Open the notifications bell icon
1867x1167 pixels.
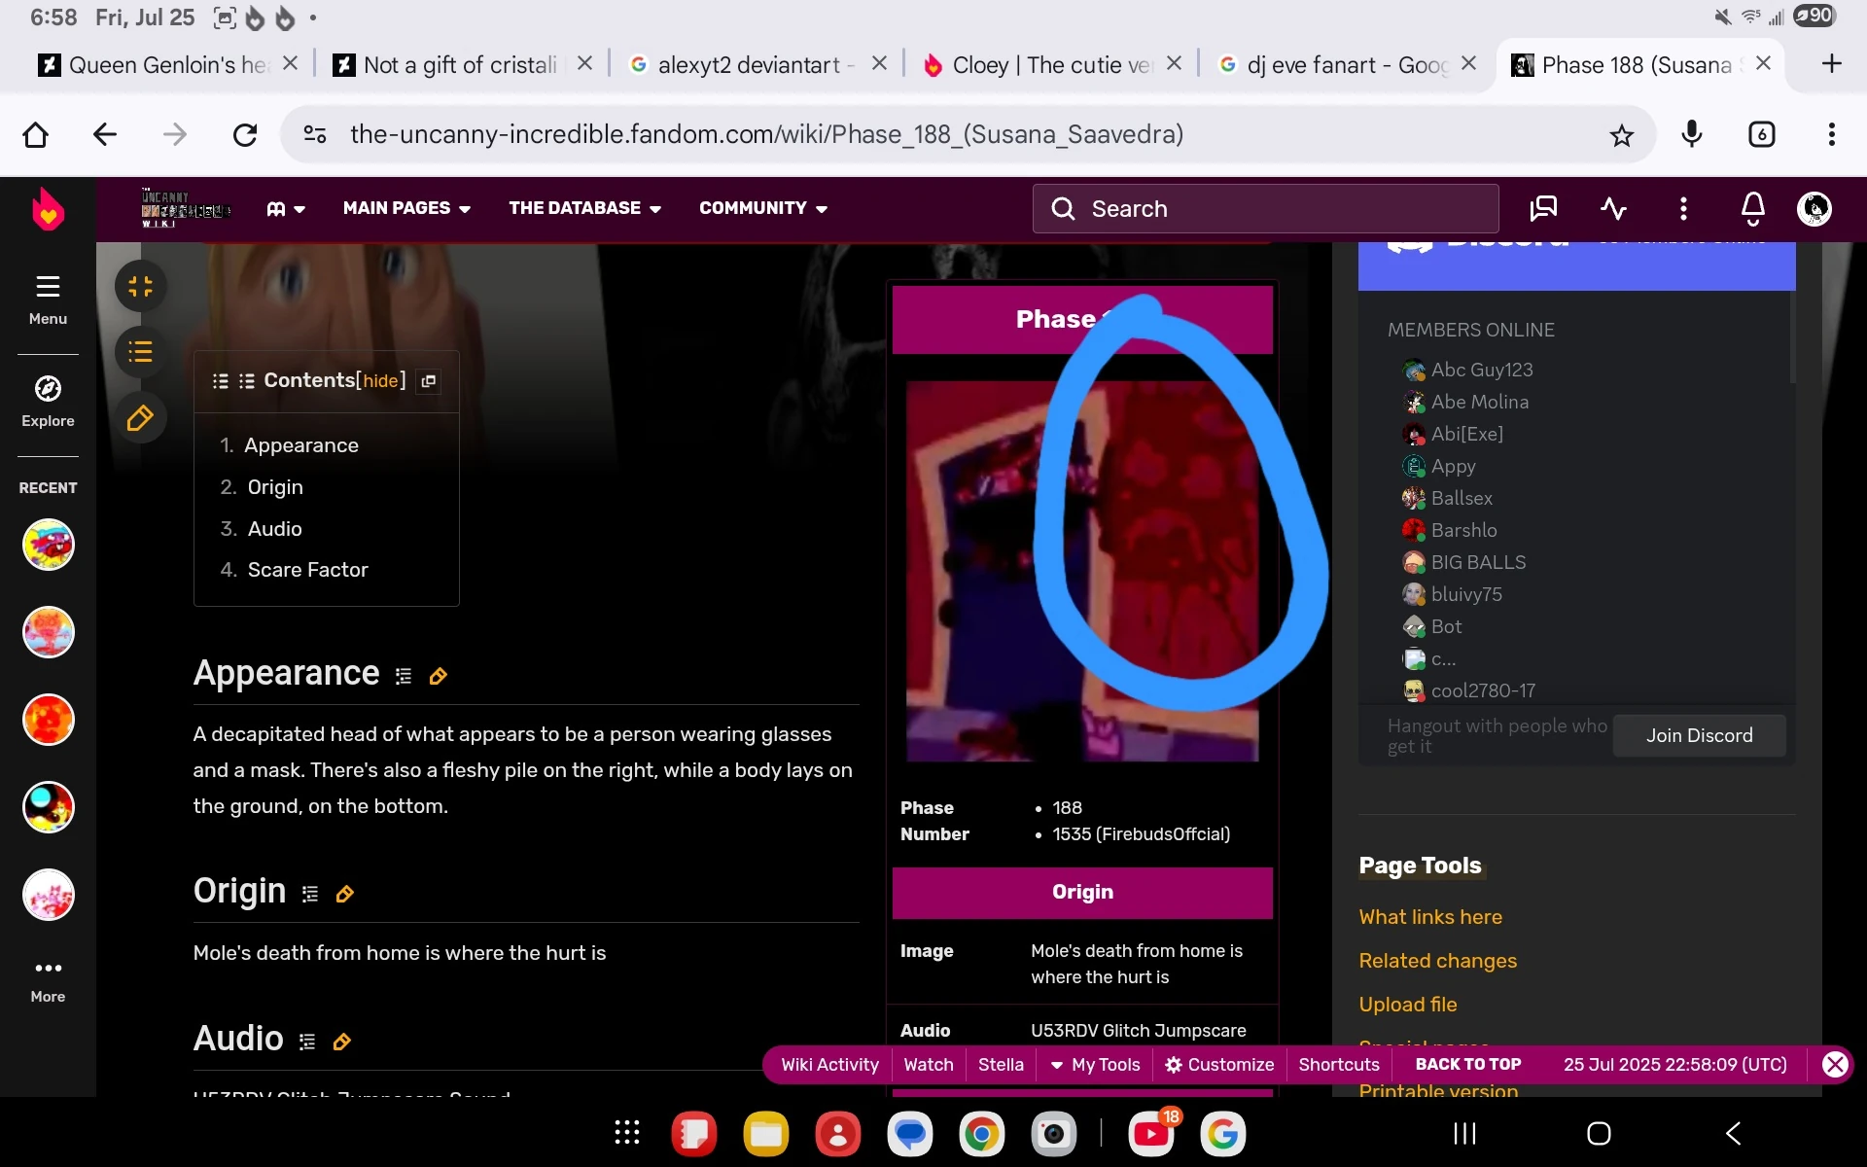[x=1752, y=208]
